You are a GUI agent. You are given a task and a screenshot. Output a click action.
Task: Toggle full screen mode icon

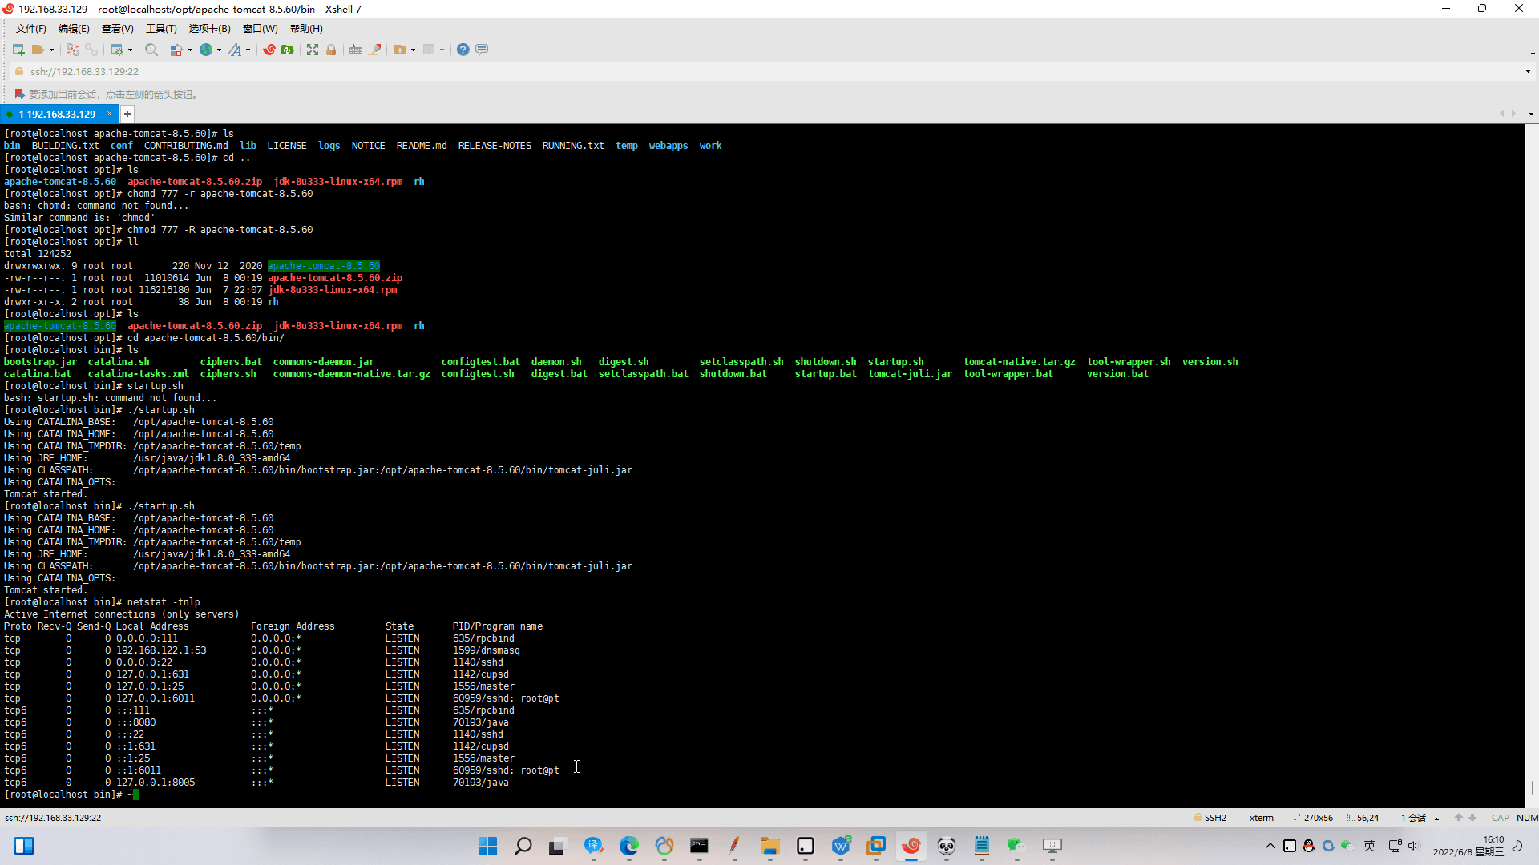tap(313, 50)
